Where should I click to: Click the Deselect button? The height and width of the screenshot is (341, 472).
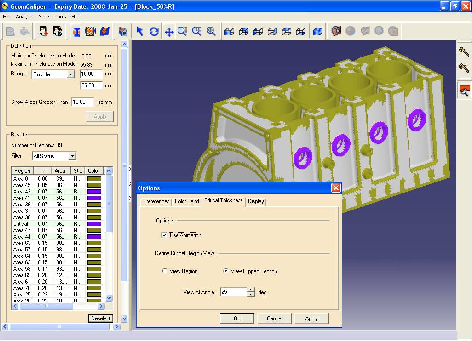point(101,318)
